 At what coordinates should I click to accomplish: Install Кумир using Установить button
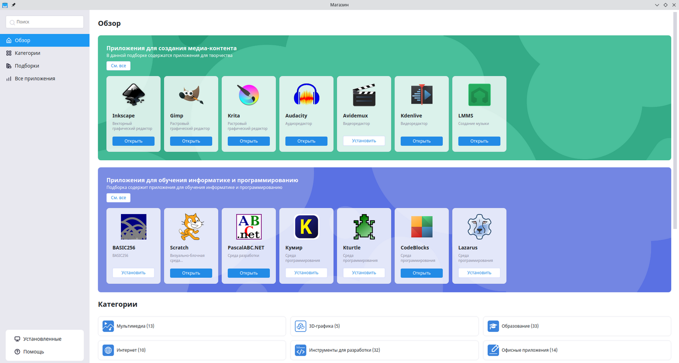click(x=306, y=273)
